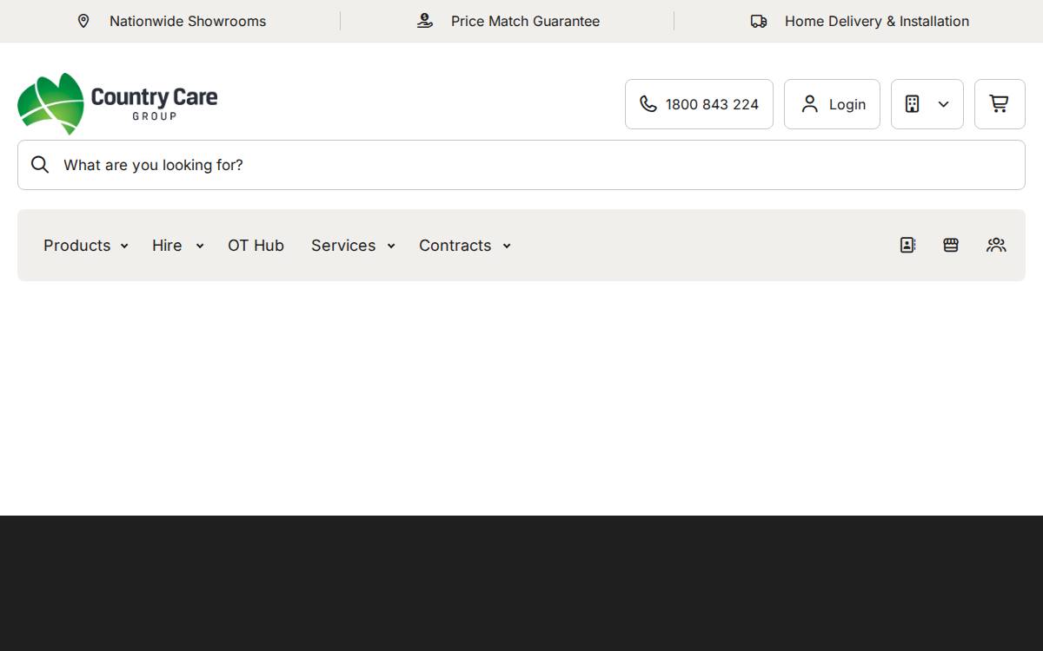This screenshot has width=1043, height=651.
Task: Expand the Hire menu
Action: (177, 246)
